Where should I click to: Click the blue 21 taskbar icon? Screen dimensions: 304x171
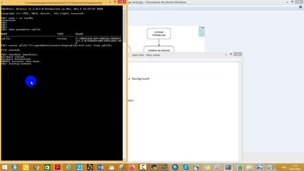[x=79, y=167]
